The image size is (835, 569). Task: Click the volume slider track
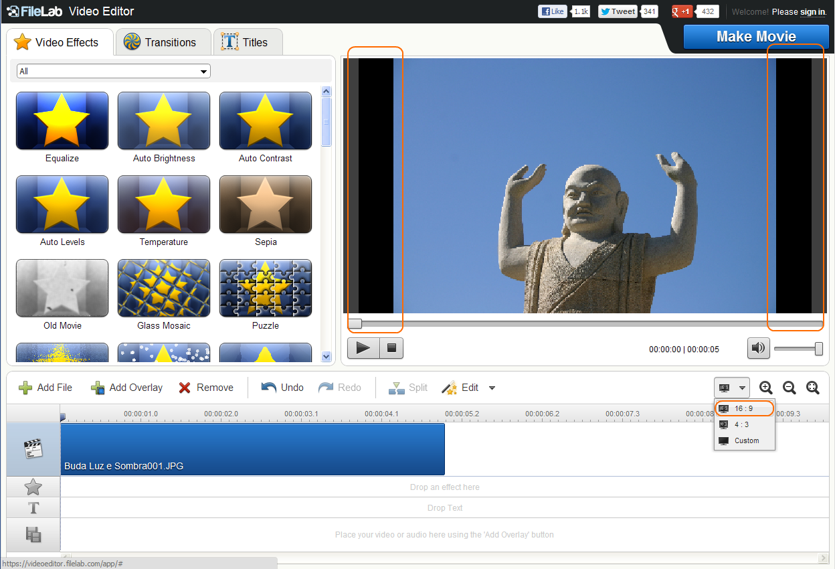(x=798, y=349)
